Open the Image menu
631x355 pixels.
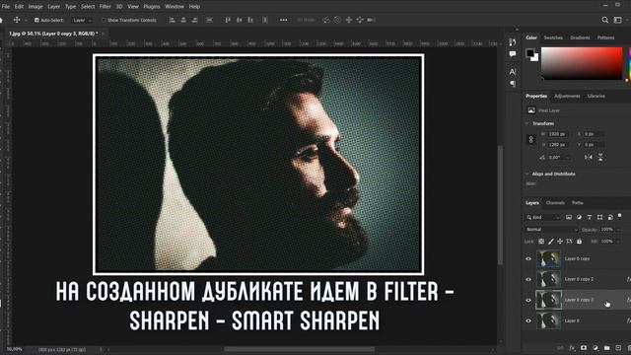[x=35, y=7]
